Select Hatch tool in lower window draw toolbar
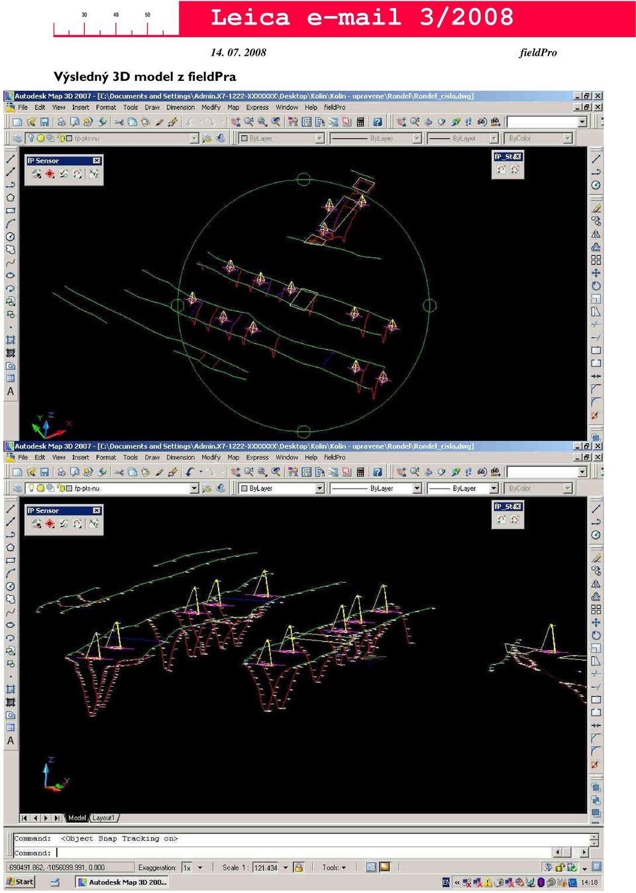The width and height of the screenshot is (636, 893). pos(11,689)
